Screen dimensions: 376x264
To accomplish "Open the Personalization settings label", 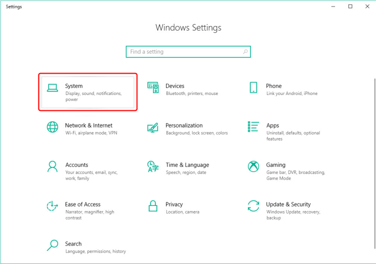I will (x=184, y=125).
